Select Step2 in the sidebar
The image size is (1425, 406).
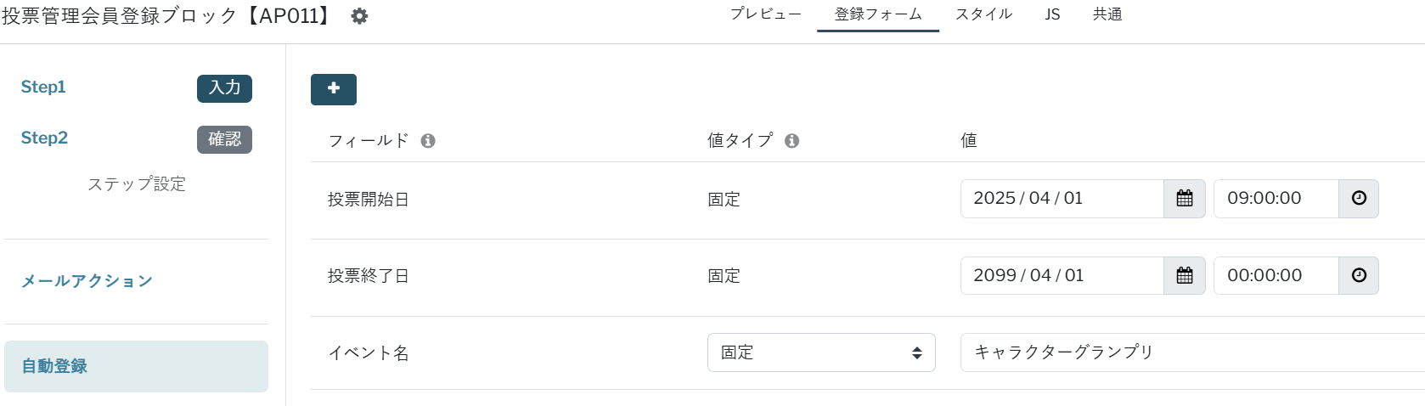click(44, 138)
